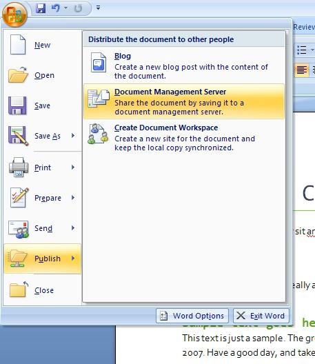
Task: Select the Blog publish option title
Action: [123, 56]
